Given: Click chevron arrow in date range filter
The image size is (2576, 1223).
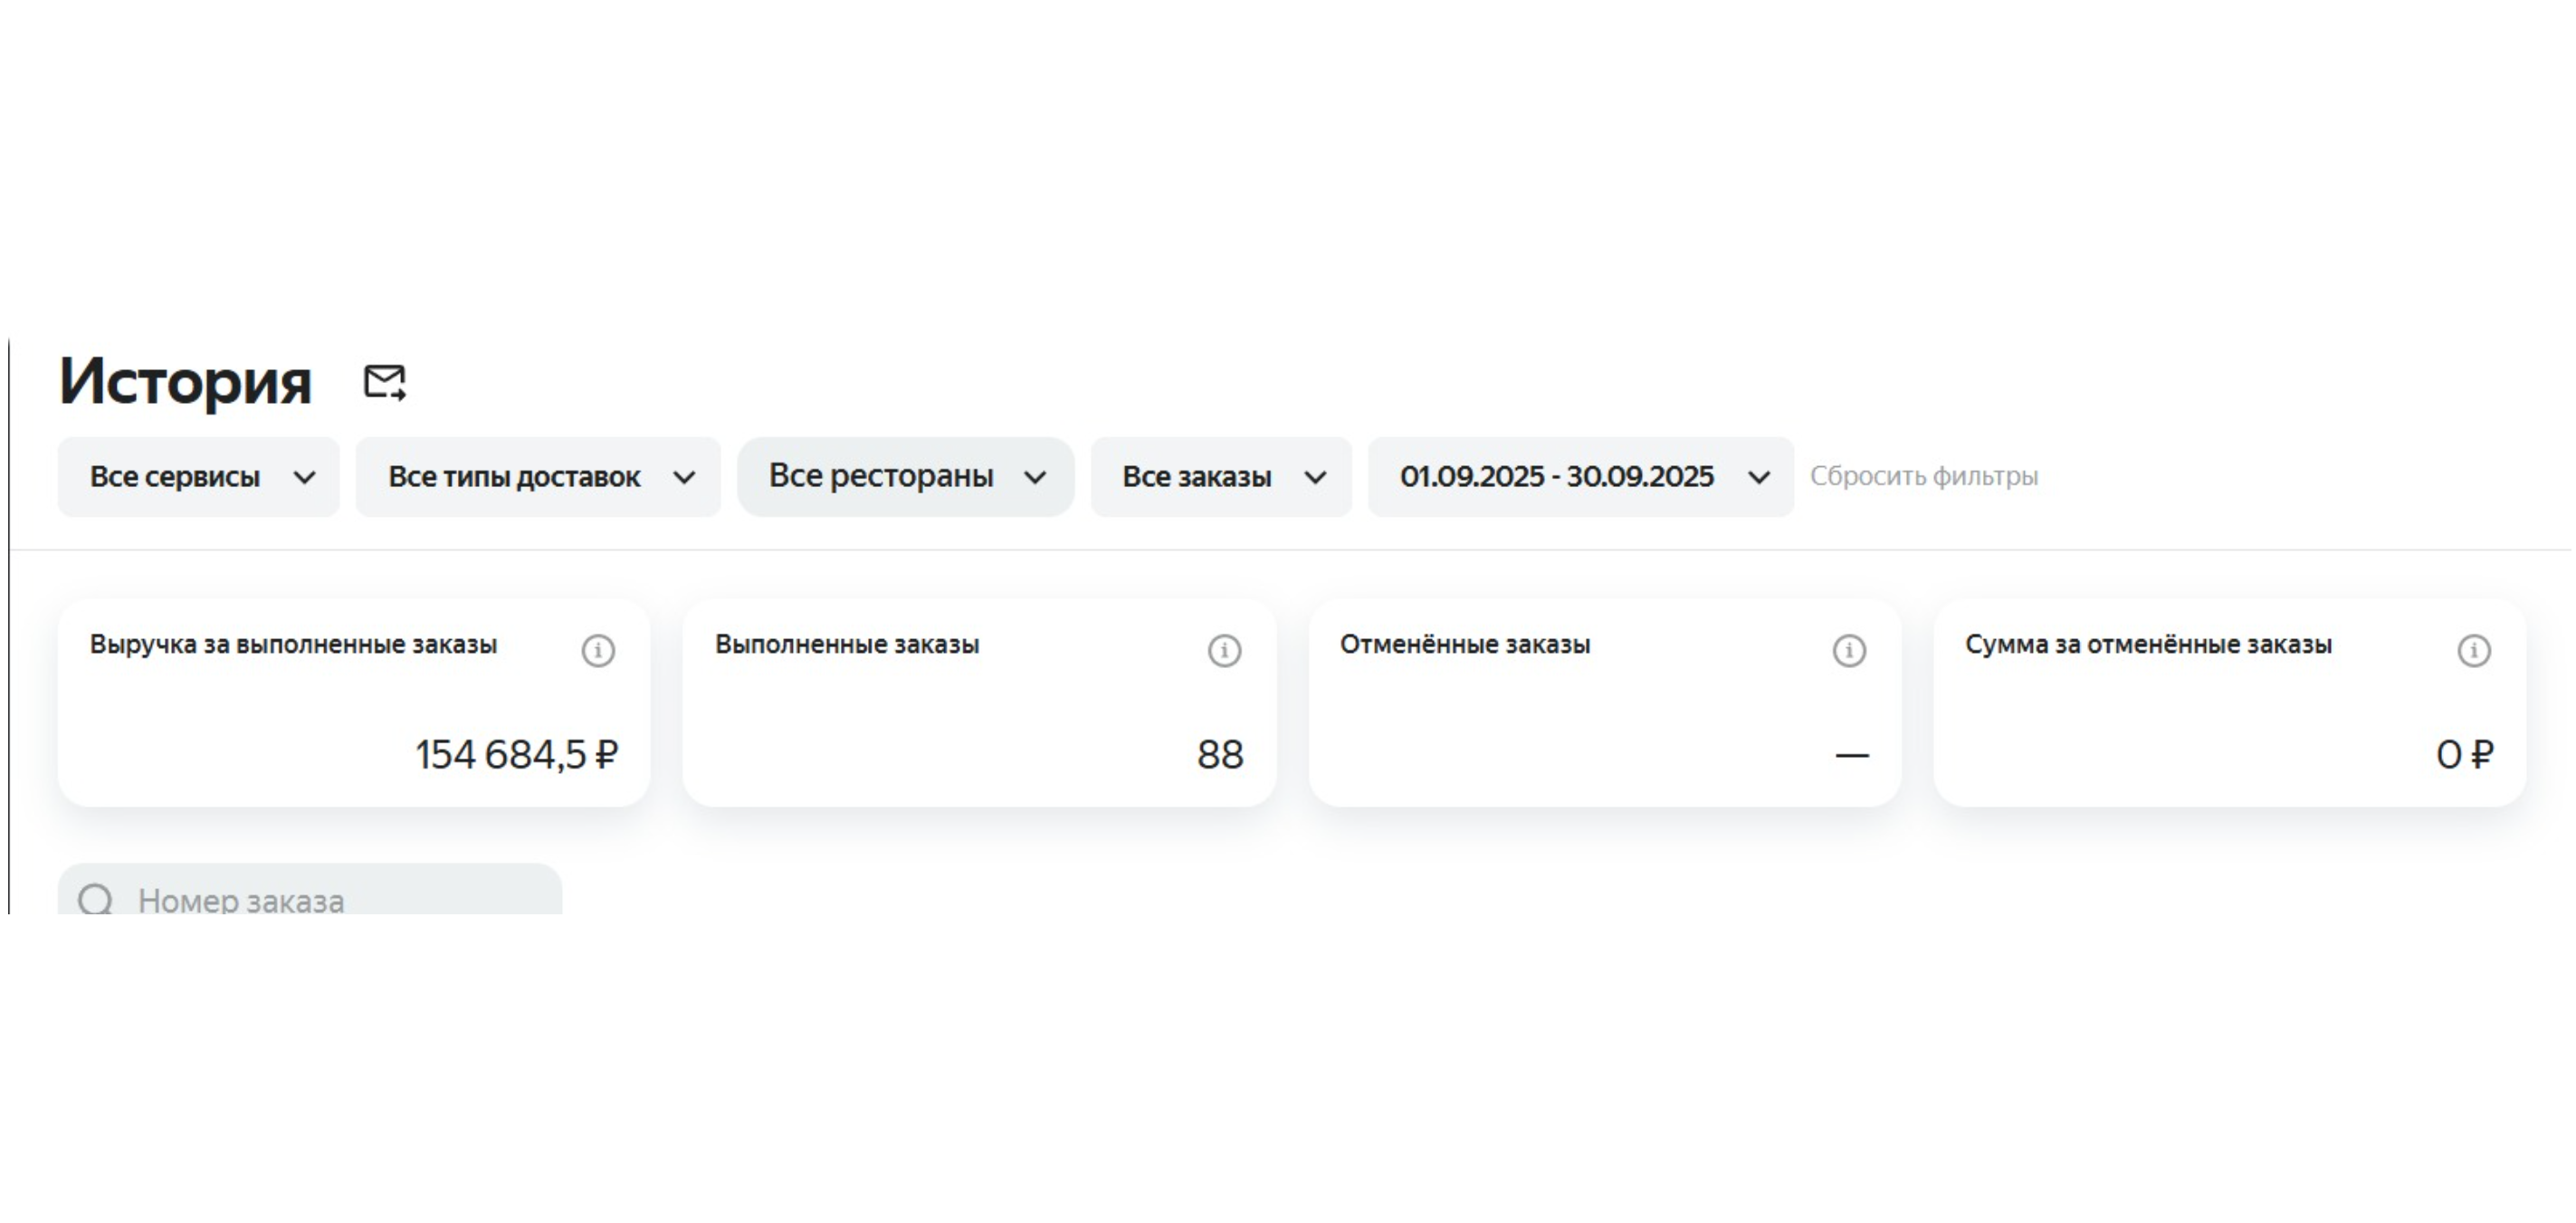Looking at the screenshot, I should (1758, 478).
